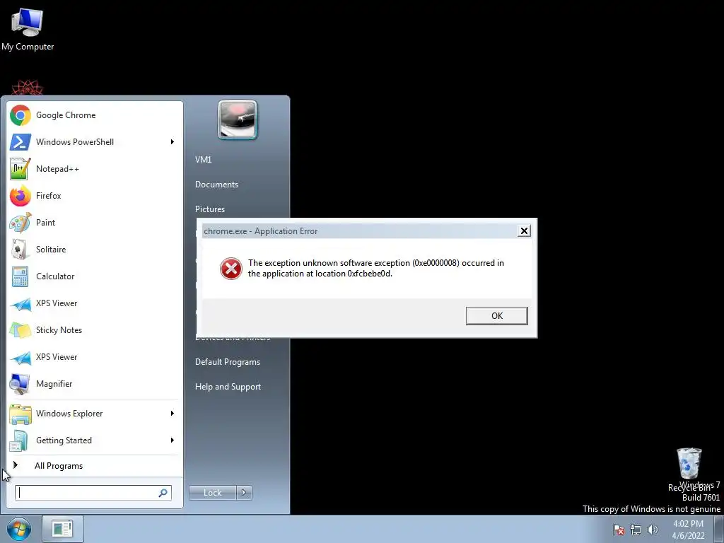Open Magnifier icon in Start menu

pyautogui.click(x=20, y=384)
